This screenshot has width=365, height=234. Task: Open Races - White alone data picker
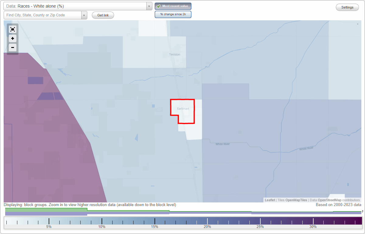click(76, 6)
